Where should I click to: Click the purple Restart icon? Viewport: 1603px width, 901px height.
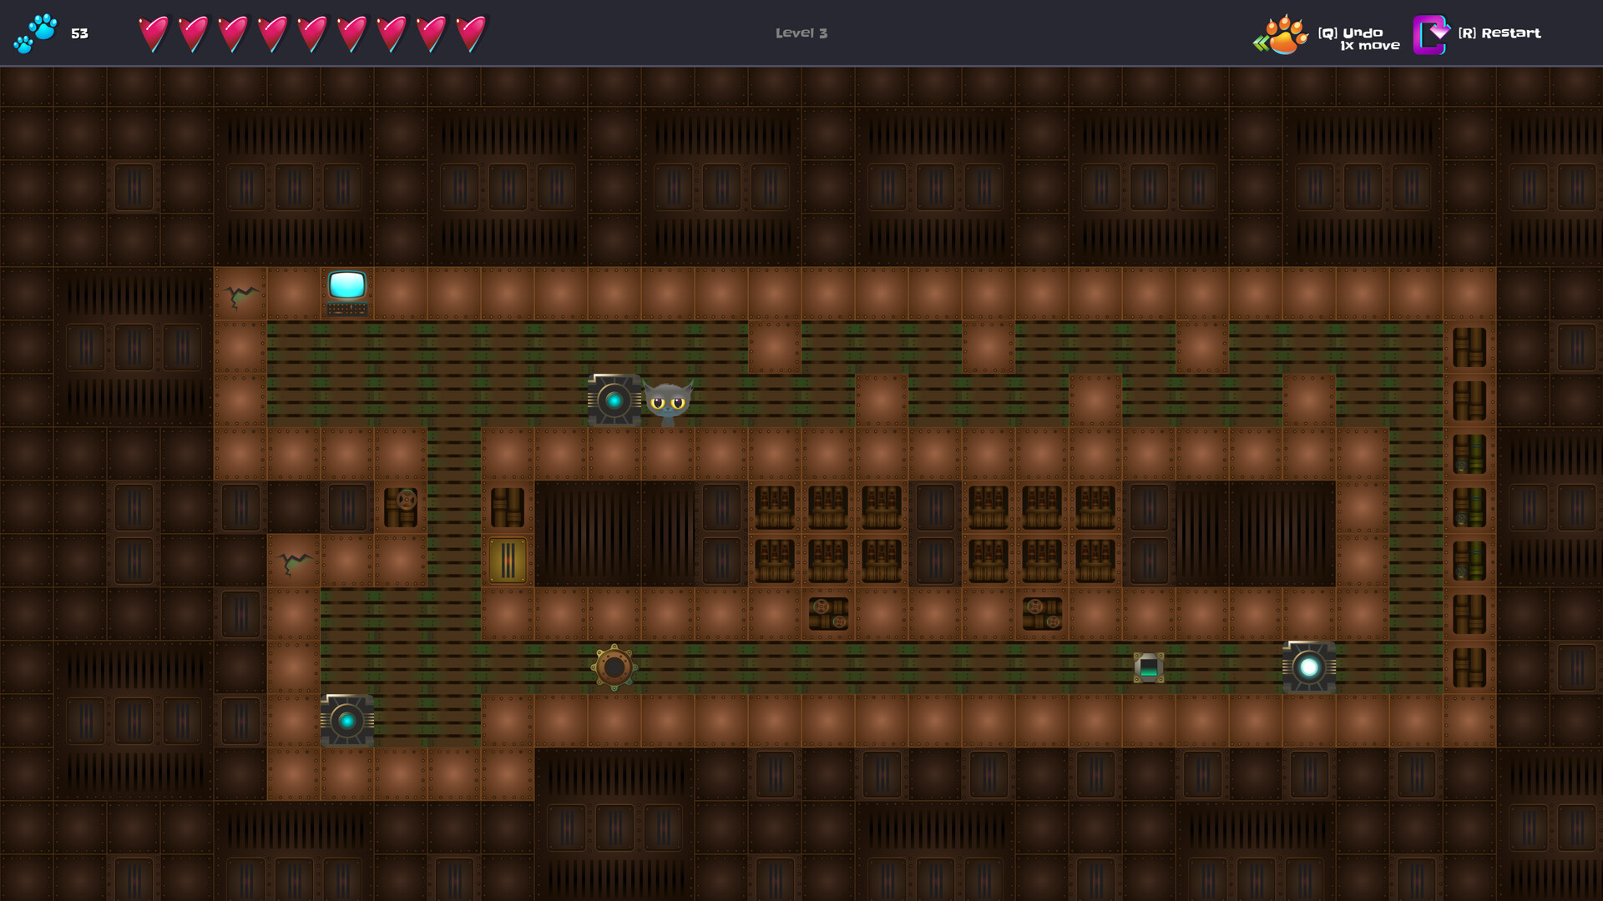pos(1432,34)
